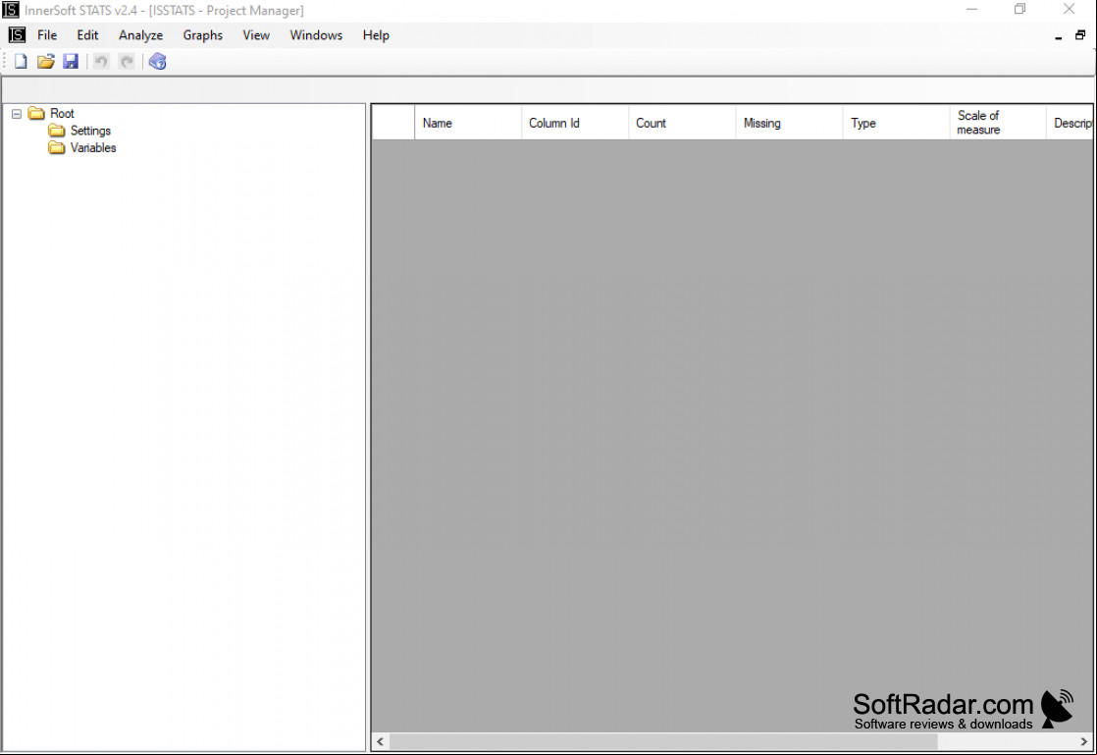Click the horizontal scrollbar right arrow

[x=1083, y=741]
